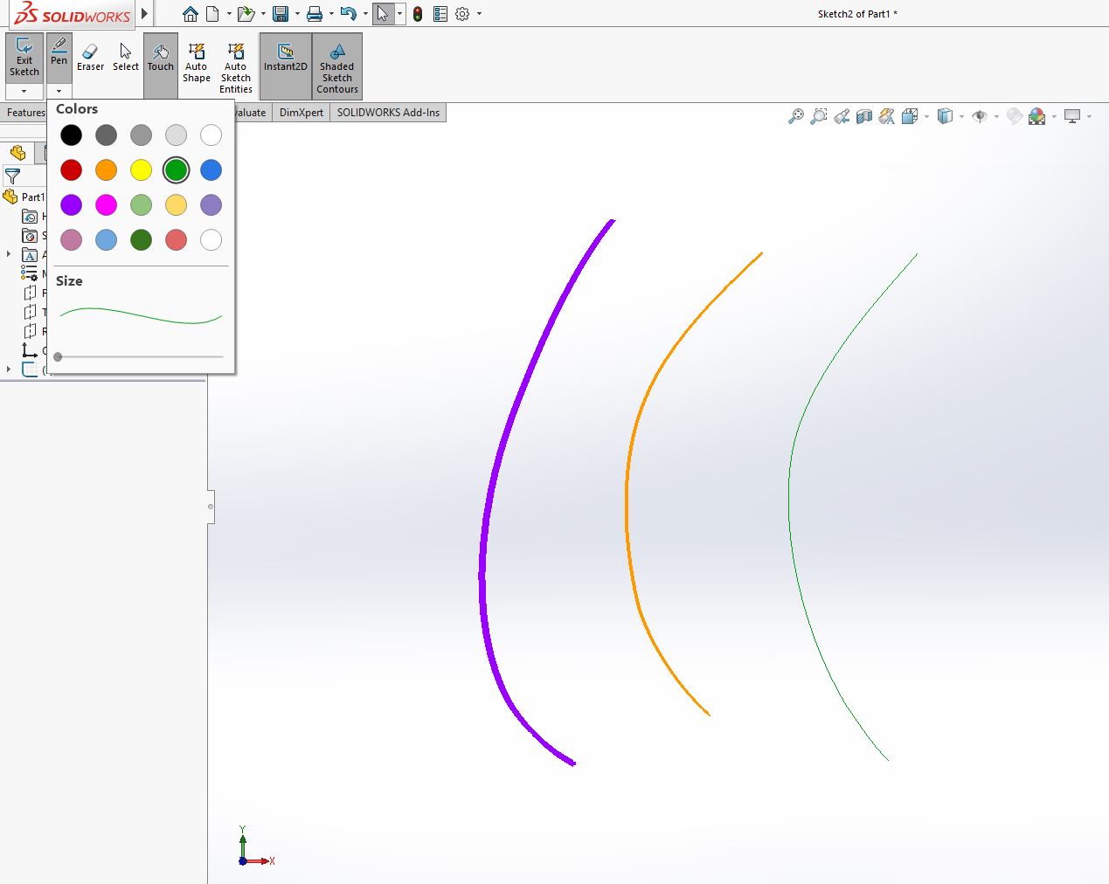Open the Exit Sketch dropdown arrow

pyautogui.click(x=24, y=91)
